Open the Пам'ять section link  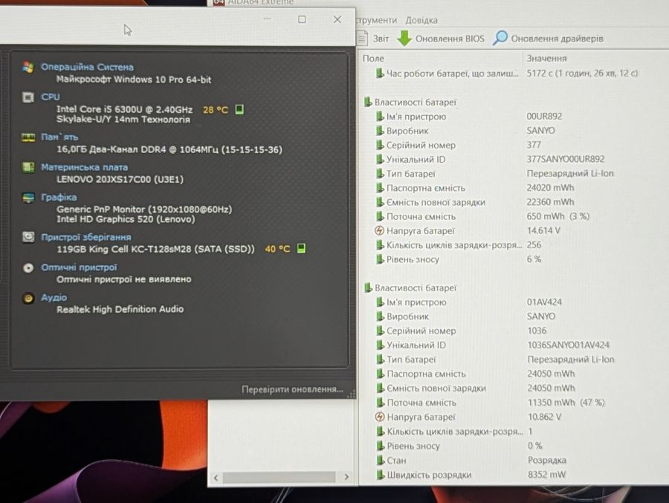pyautogui.click(x=59, y=137)
